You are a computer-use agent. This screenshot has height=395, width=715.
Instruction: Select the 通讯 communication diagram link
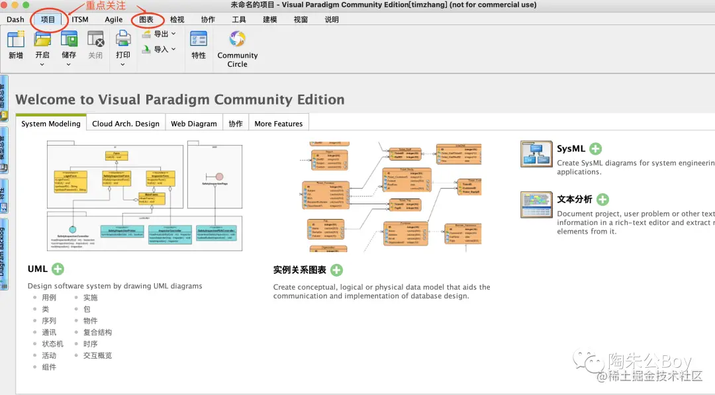[x=49, y=332]
